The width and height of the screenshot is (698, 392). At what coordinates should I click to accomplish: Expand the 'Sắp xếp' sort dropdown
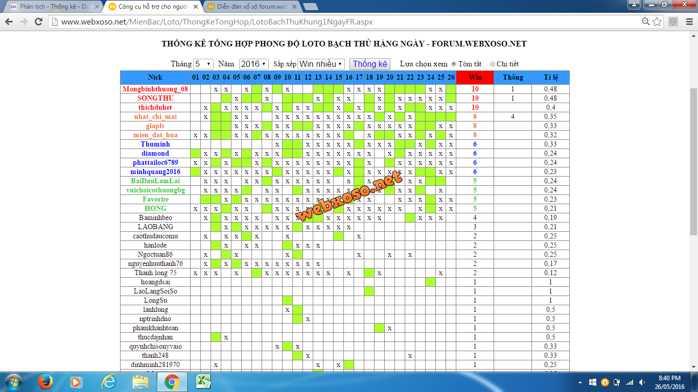pyautogui.click(x=321, y=64)
